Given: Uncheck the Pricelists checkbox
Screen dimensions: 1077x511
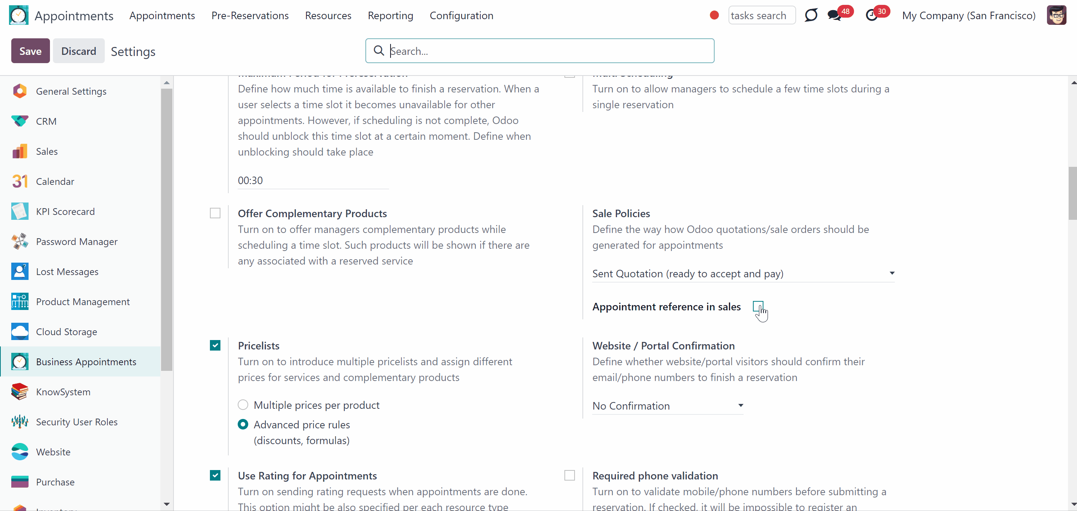Looking at the screenshot, I should point(215,345).
